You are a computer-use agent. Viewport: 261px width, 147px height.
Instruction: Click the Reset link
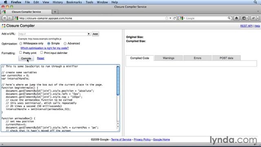point(40,58)
